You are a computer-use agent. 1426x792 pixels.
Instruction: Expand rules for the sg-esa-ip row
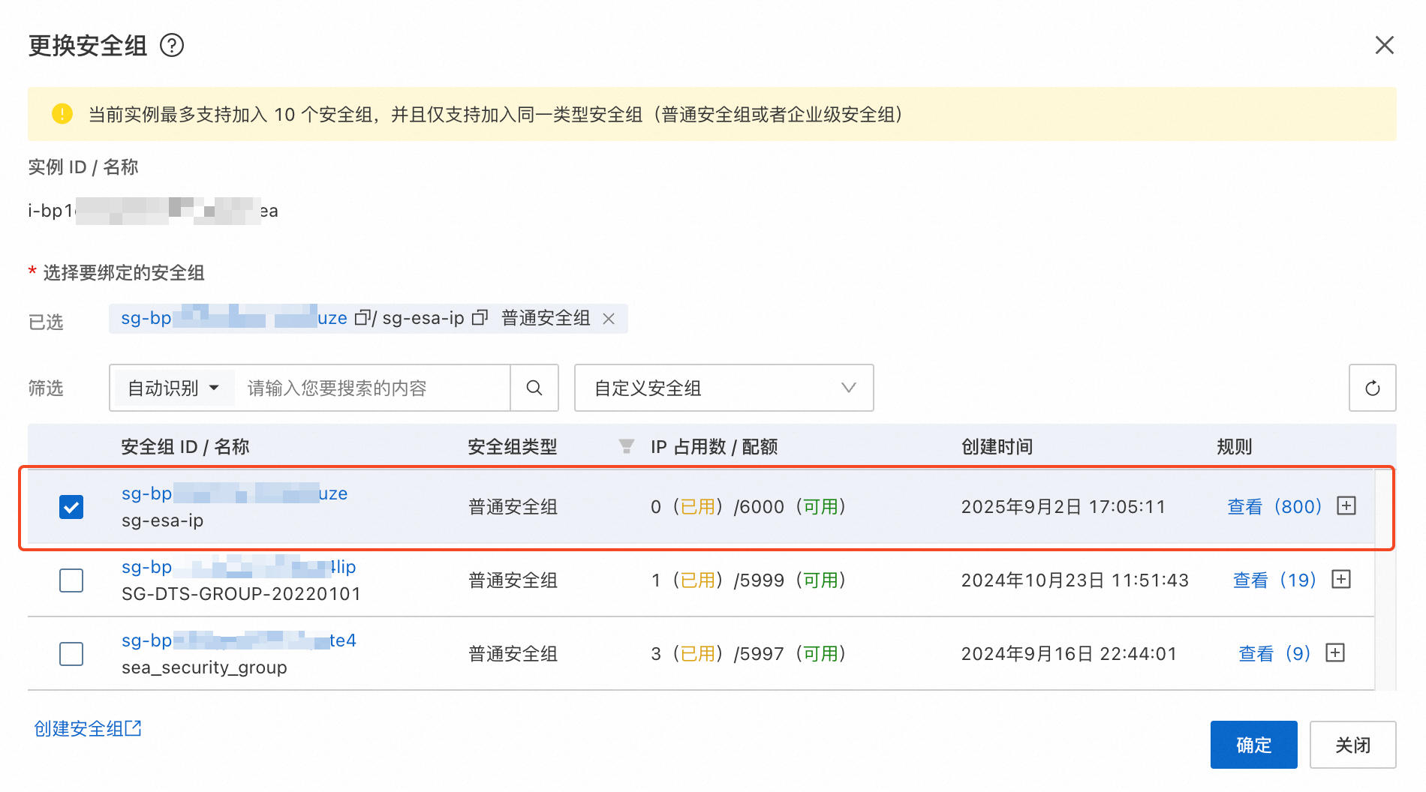click(1346, 505)
